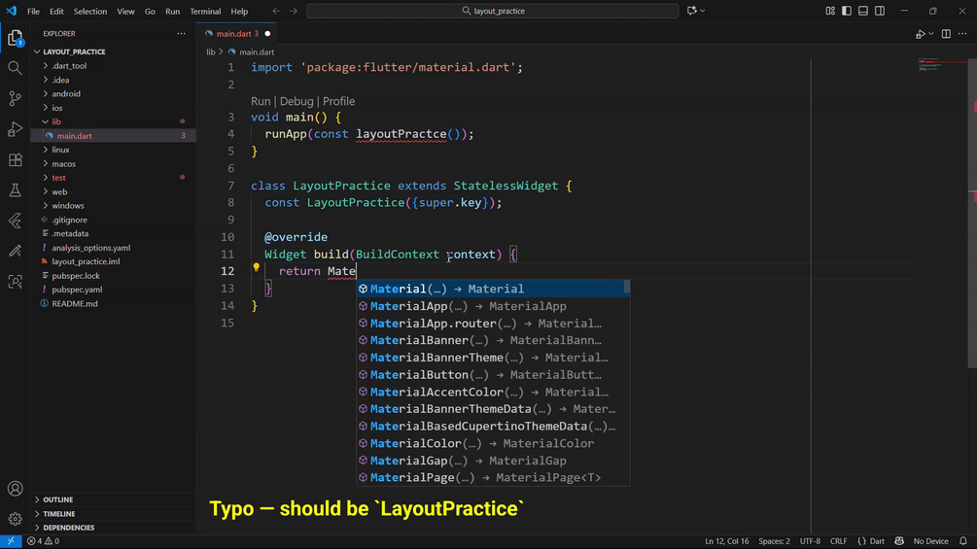Show errors and warnings count
The width and height of the screenshot is (977, 549).
[43, 541]
